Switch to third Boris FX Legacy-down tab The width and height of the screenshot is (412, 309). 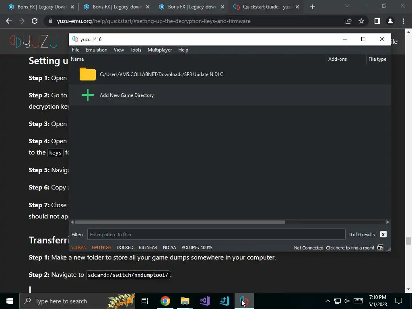click(192, 7)
